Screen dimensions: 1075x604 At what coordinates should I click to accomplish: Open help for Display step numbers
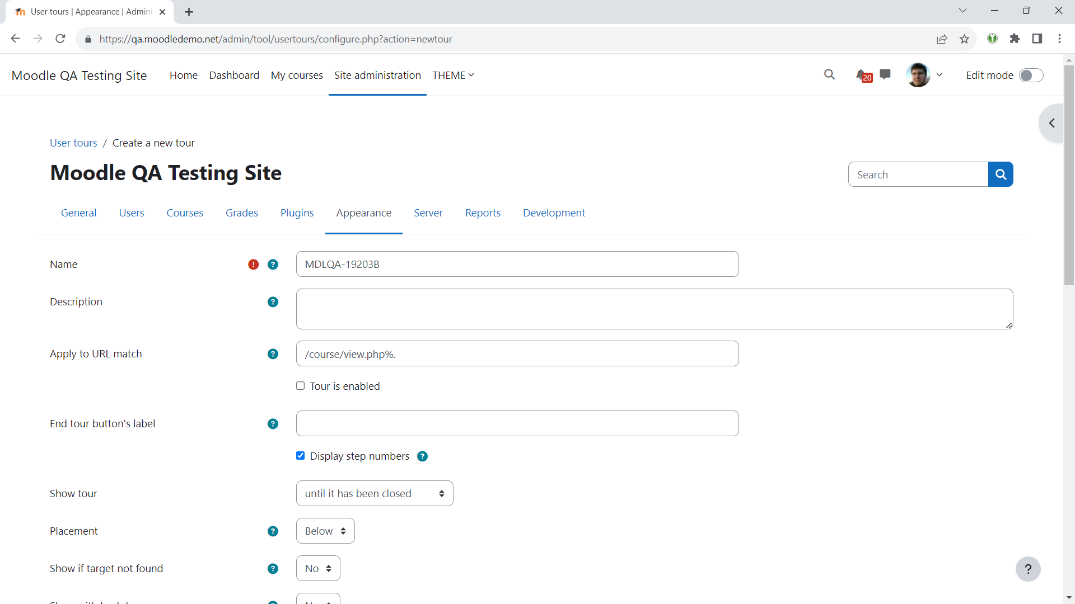(423, 456)
